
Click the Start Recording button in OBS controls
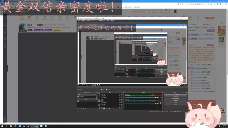click(176, 96)
